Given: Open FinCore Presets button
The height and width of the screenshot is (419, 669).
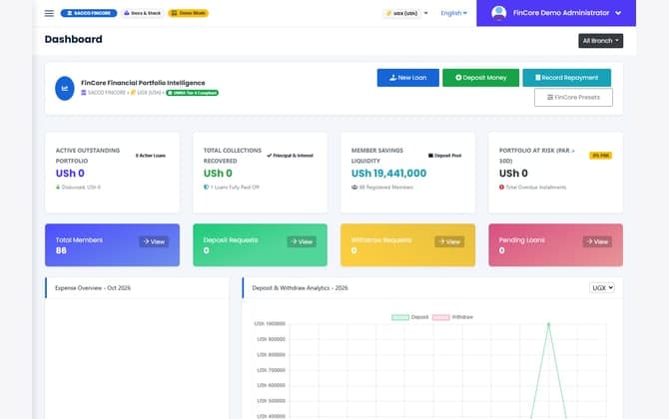Looking at the screenshot, I should click(573, 97).
